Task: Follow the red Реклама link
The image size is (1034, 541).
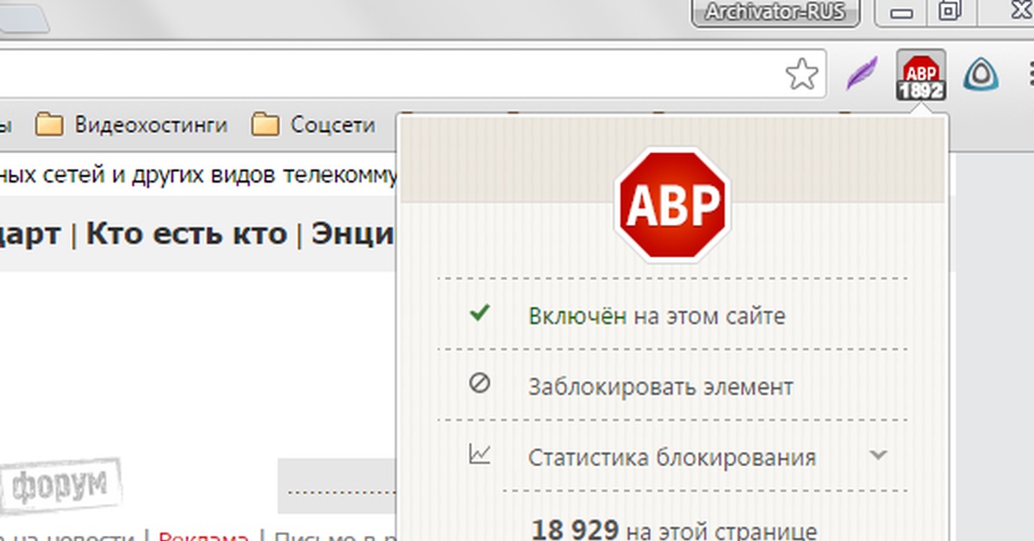Action: pyautogui.click(x=203, y=536)
